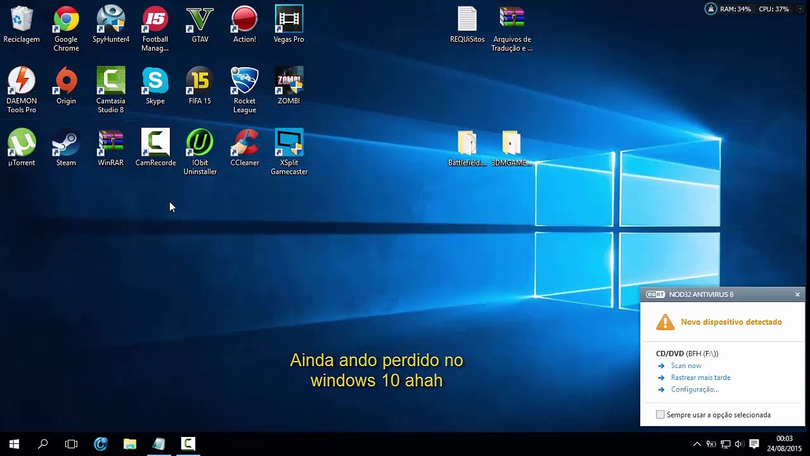Select the WinRAR desktop shortcut
Screen dimensions: 810x456
tap(111, 148)
